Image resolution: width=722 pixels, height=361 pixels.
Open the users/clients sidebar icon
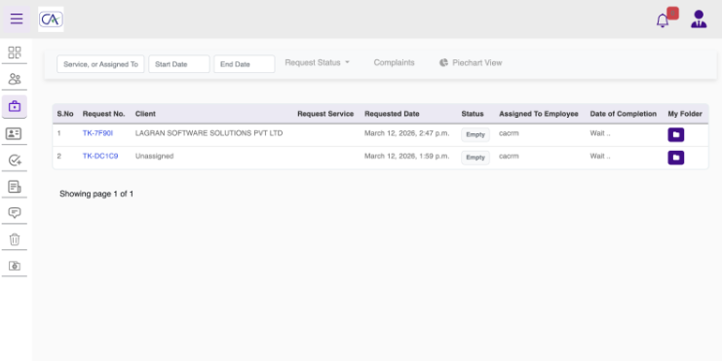point(15,79)
